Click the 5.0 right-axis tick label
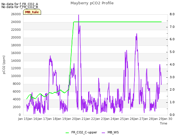Screen dimensions: 185x138 tap(172, 52)
